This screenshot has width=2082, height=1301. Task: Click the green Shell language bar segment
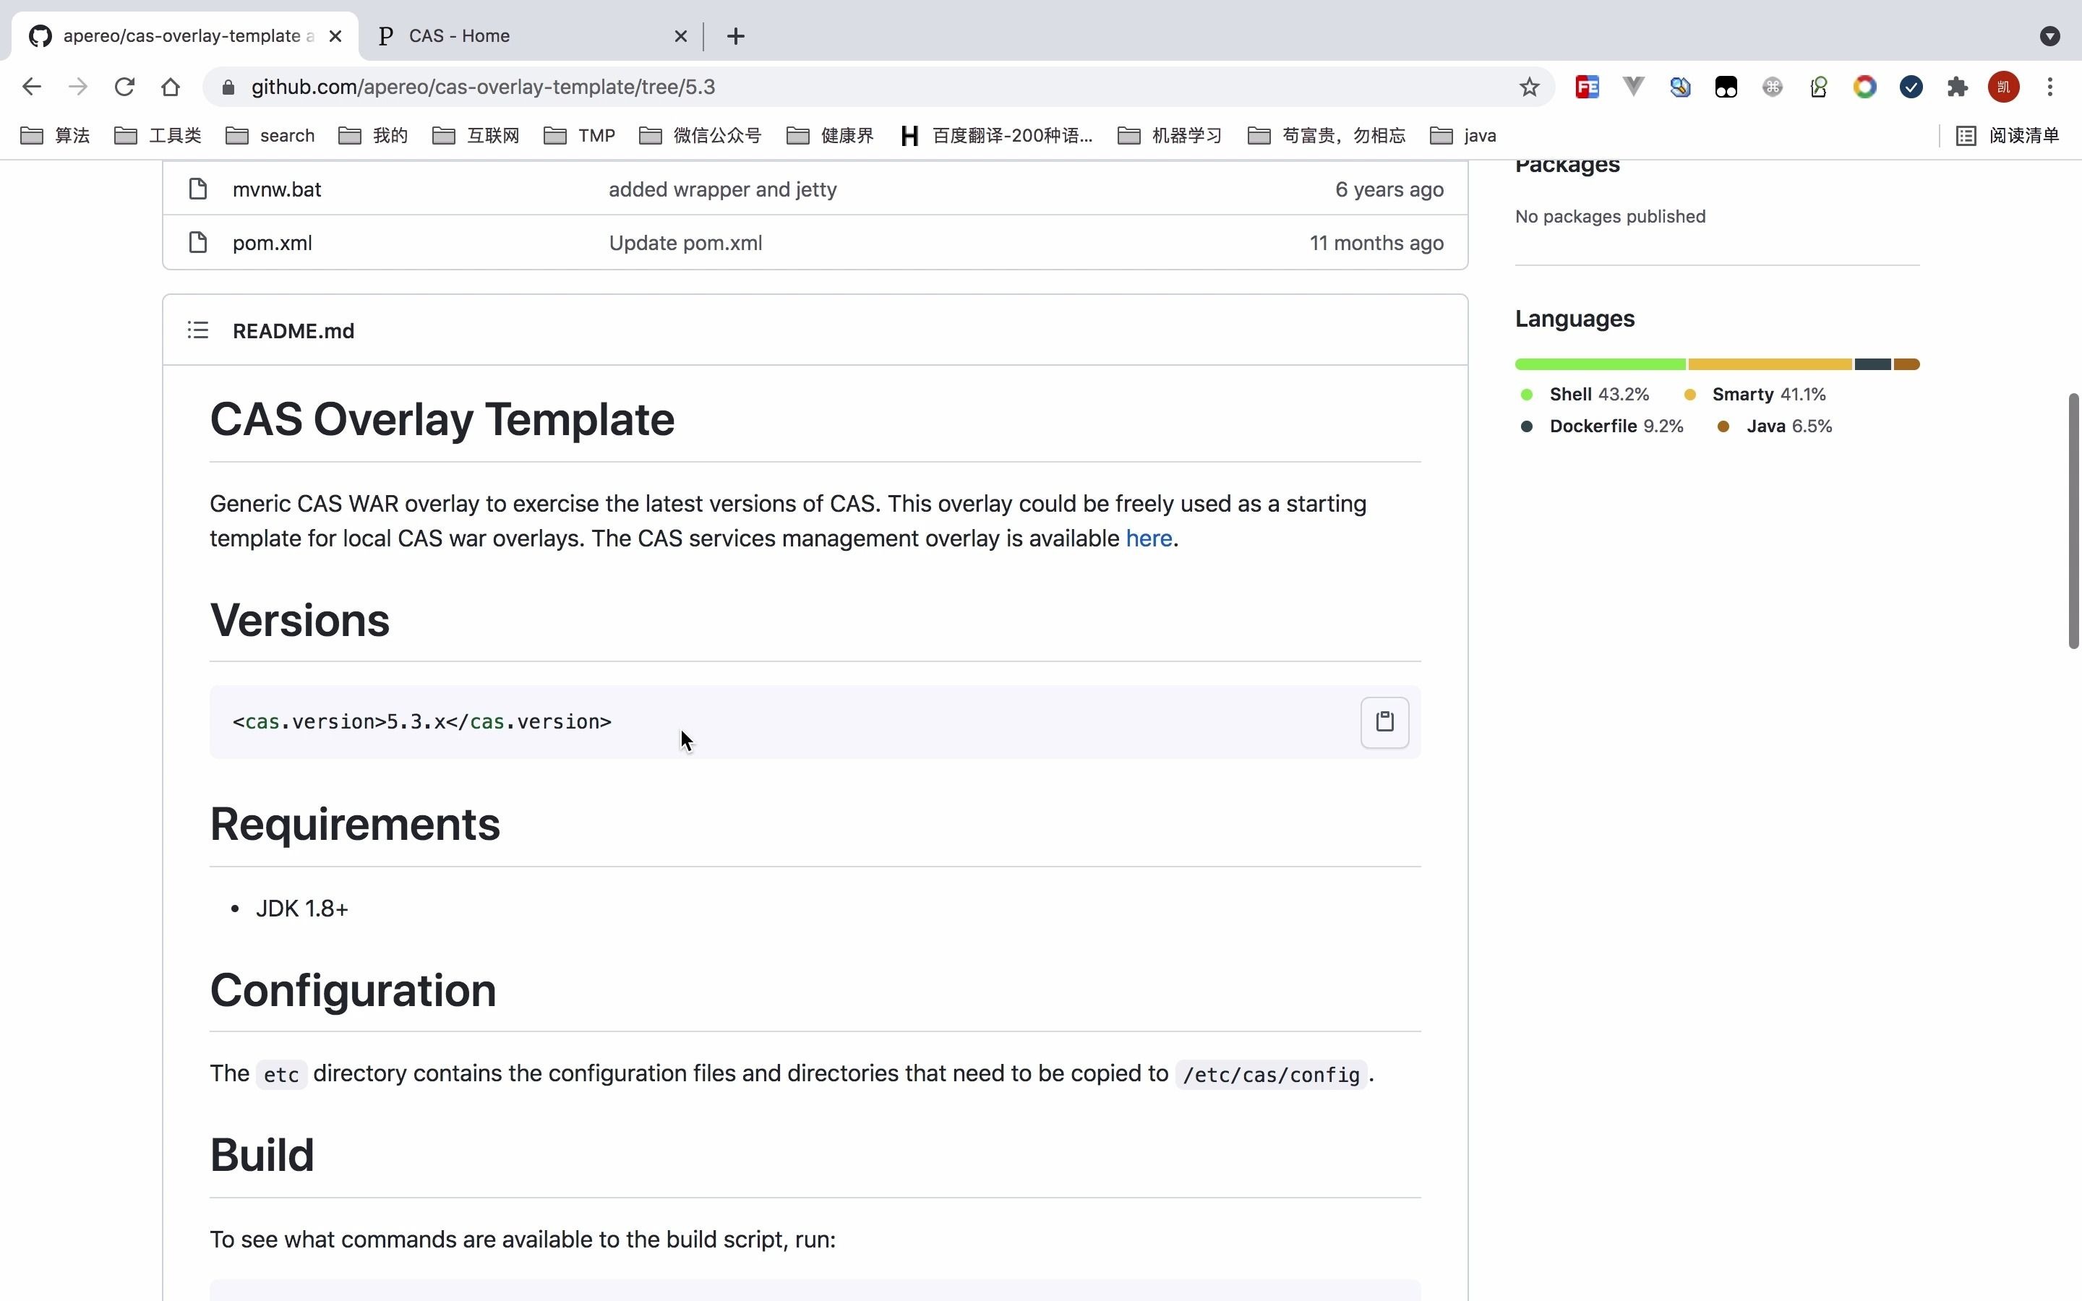[1601, 364]
